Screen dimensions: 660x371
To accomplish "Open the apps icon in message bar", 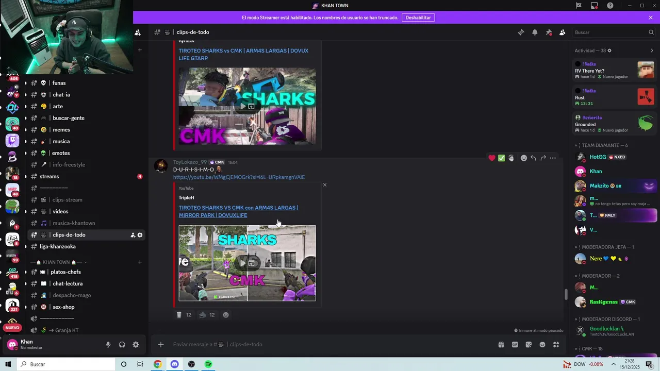I will 556,344.
